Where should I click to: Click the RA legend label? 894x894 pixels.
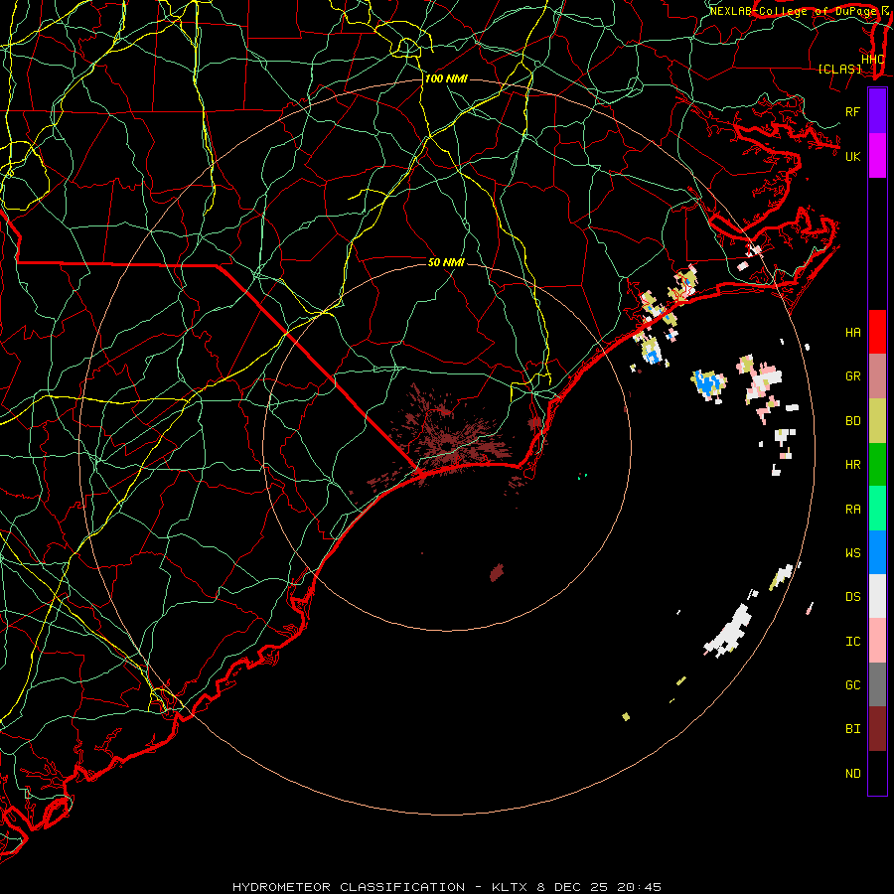click(852, 510)
